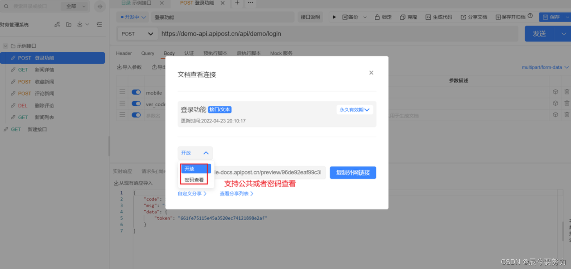
Task: Select GET 新建接口 in the tree
Action: coord(52,129)
